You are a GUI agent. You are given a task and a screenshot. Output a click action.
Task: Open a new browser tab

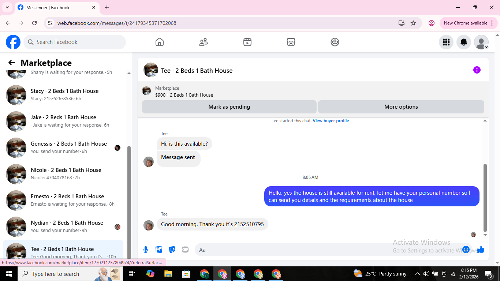107,7
